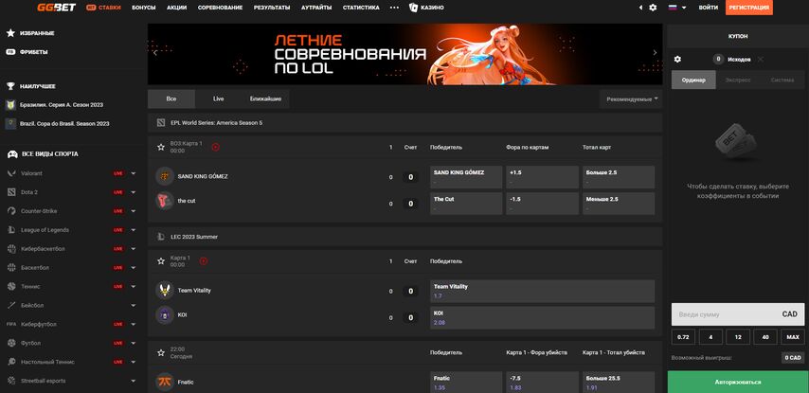
Task: Open the Летние соревнования по LoL banner
Action: [x=405, y=54]
